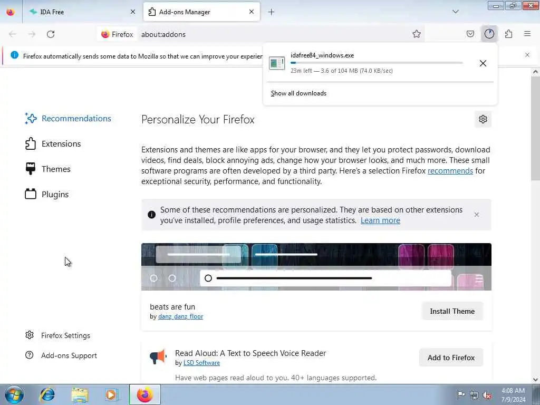The width and height of the screenshot is (540, 405).
Task: Dismiss the Mozilla data notification bar
Action: 527,55
